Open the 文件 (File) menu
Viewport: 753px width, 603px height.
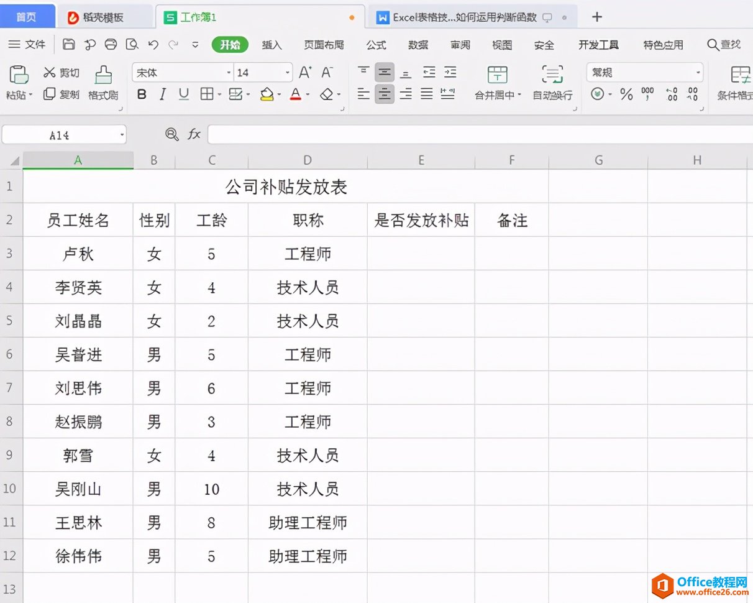coord(27,45)
